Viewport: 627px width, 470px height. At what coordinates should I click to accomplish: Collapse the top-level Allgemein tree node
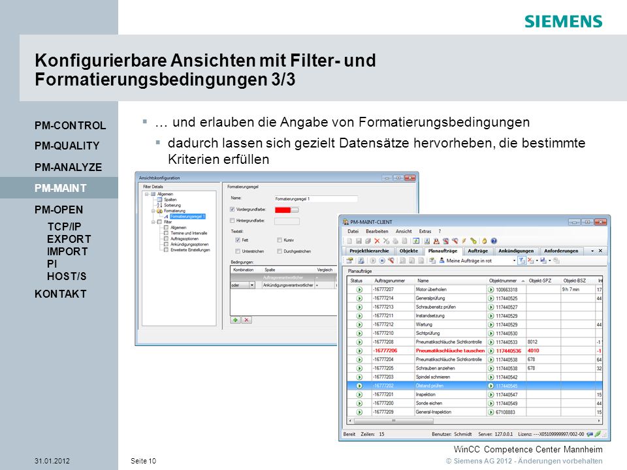pos(147,194)
